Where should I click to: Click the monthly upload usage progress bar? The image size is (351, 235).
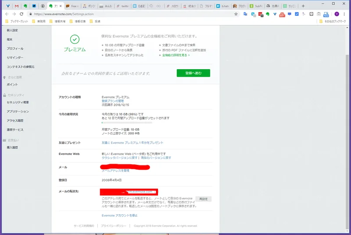pos(127,123)
